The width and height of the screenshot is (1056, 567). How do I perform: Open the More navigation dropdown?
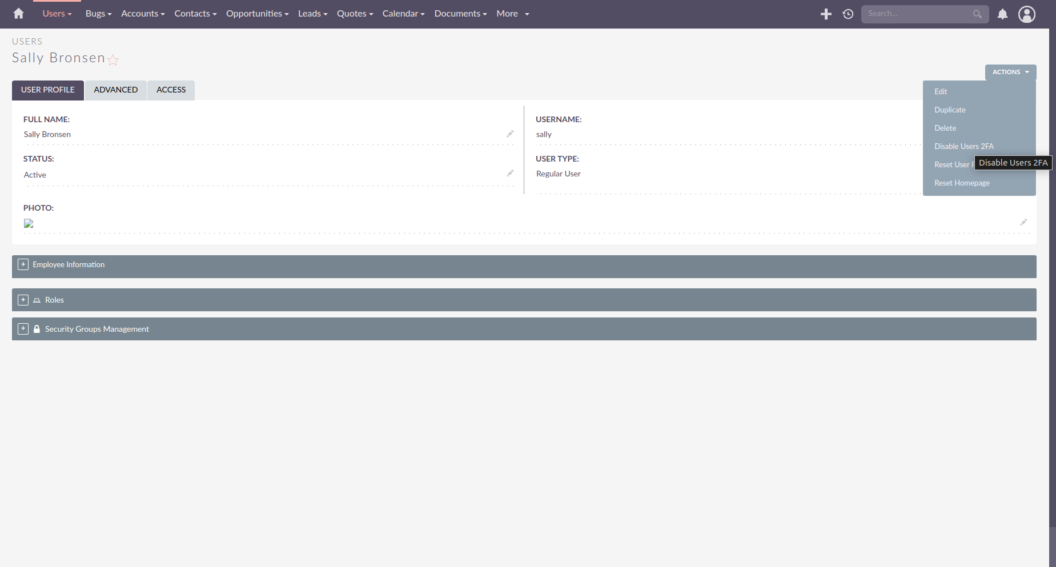click(x=512, y=14)
